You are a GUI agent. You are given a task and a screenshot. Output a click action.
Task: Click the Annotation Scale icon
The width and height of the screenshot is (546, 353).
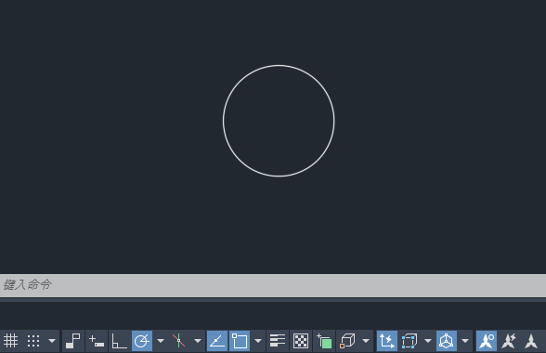click(531, 341)
